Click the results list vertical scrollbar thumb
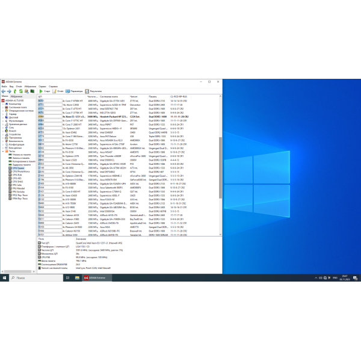361x361 pixels. tap(220, 168)
